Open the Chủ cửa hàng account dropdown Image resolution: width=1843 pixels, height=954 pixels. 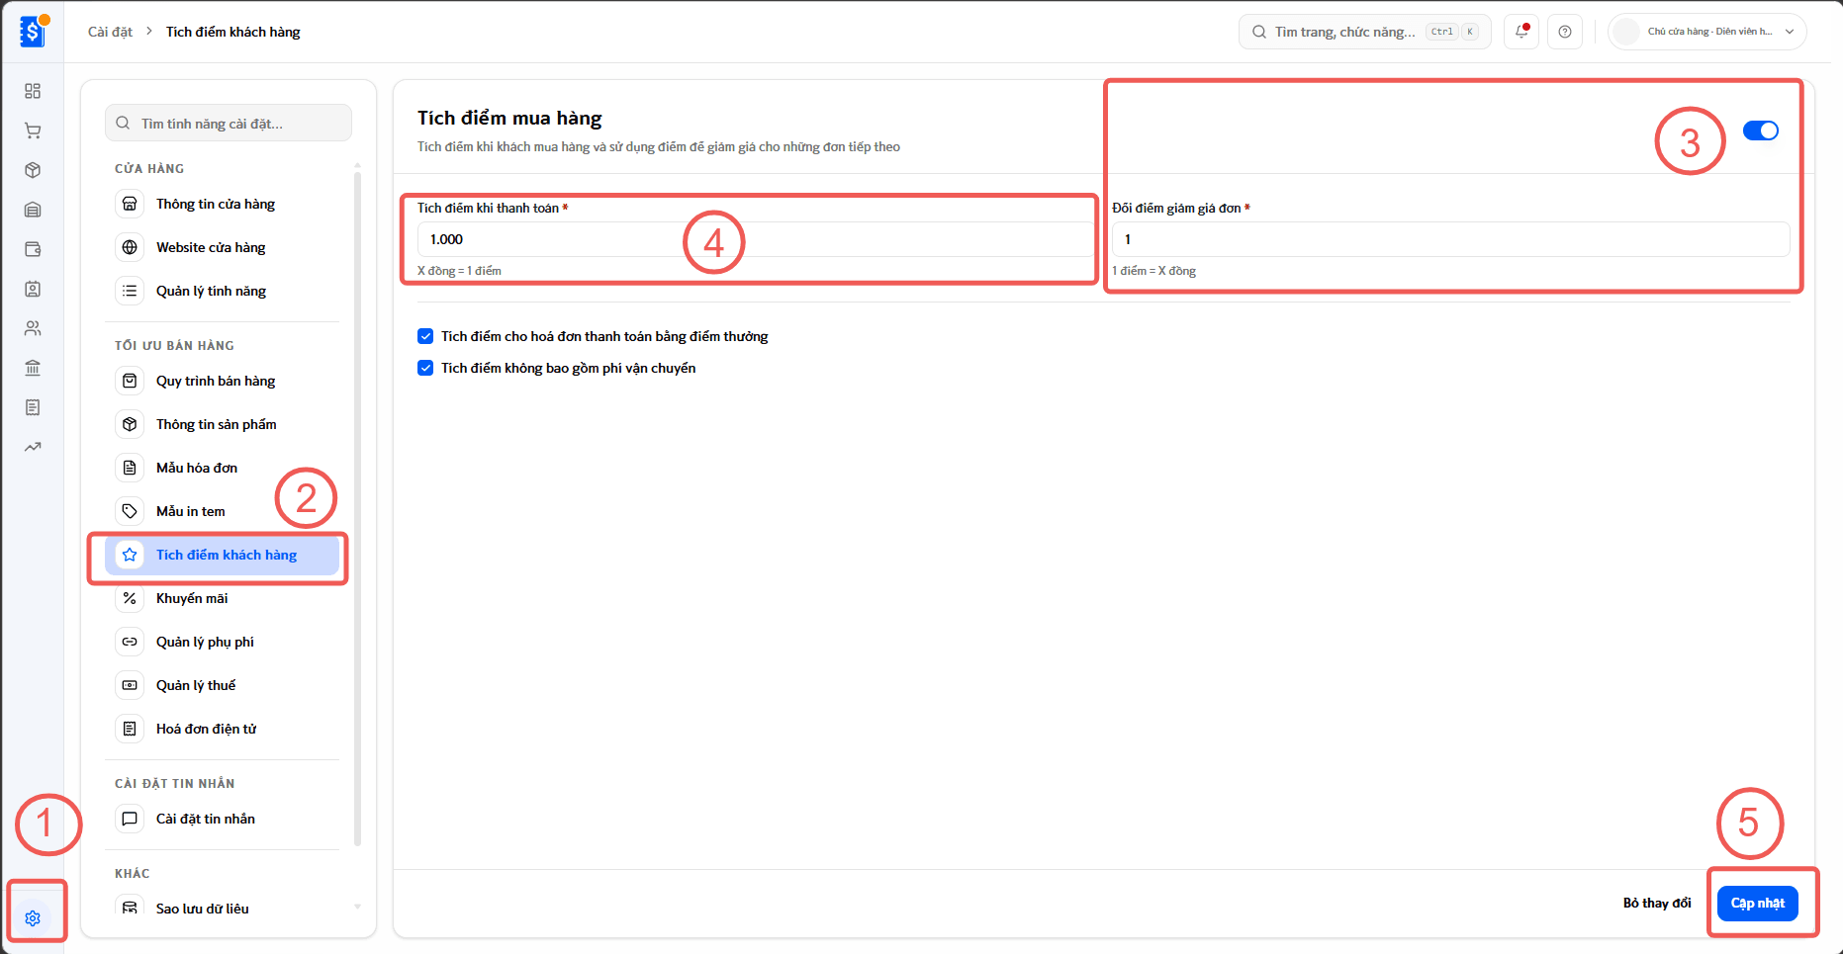click(x=1707, y=32)
